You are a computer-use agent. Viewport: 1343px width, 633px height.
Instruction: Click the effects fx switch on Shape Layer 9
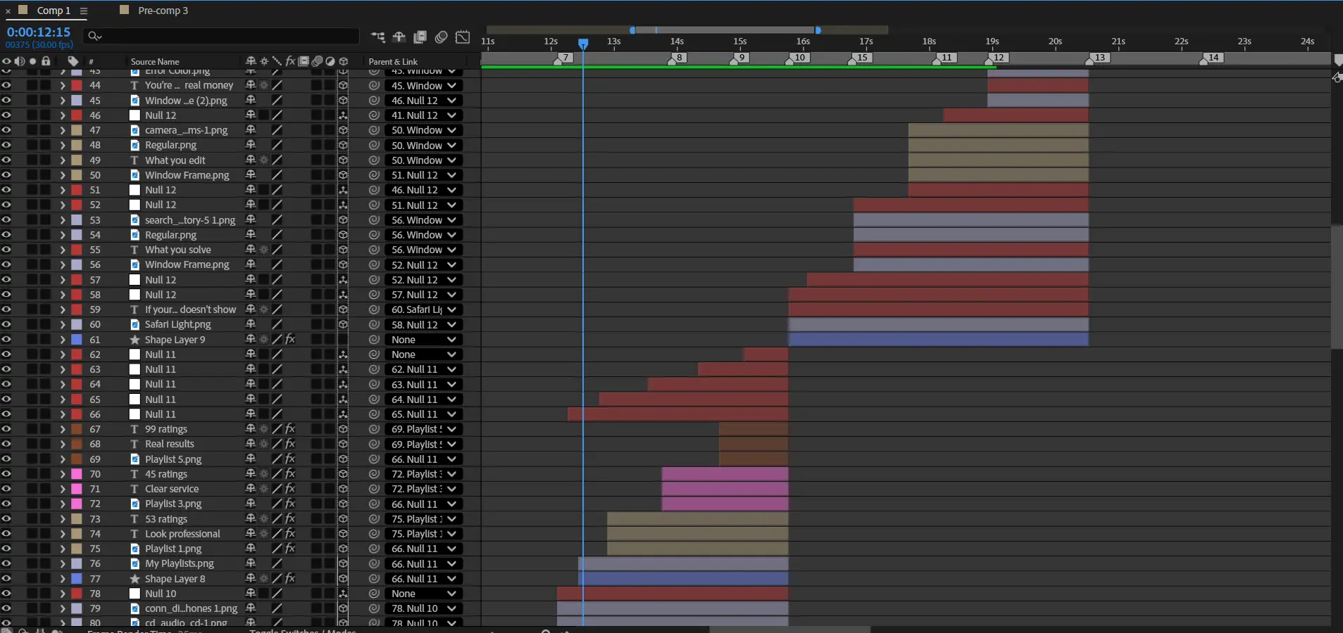pyautogui.click(x=290, y=340)
